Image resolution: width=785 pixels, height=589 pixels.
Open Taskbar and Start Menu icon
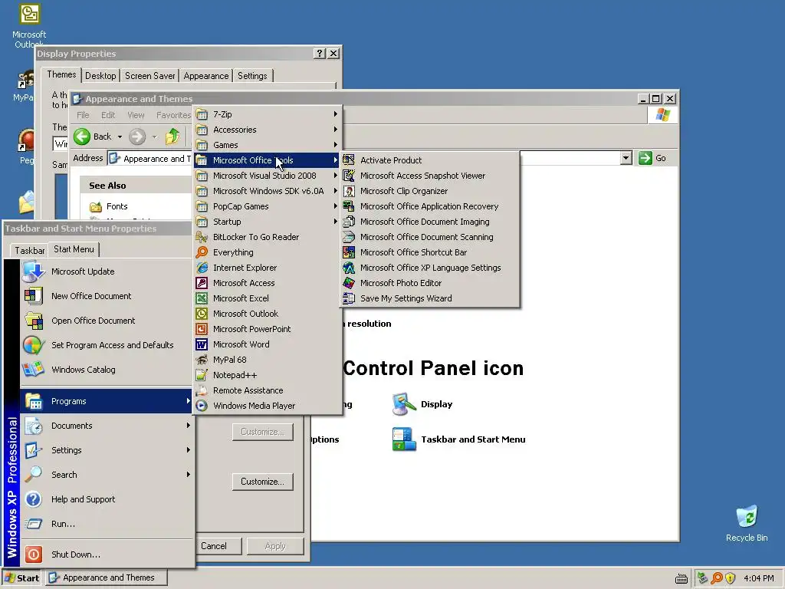pos(459,439)
